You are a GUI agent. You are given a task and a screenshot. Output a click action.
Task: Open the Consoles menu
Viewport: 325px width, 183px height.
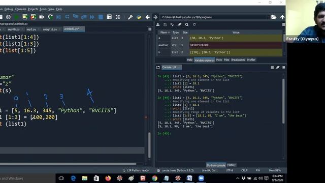pyautogui.click(x=20, y=9)
